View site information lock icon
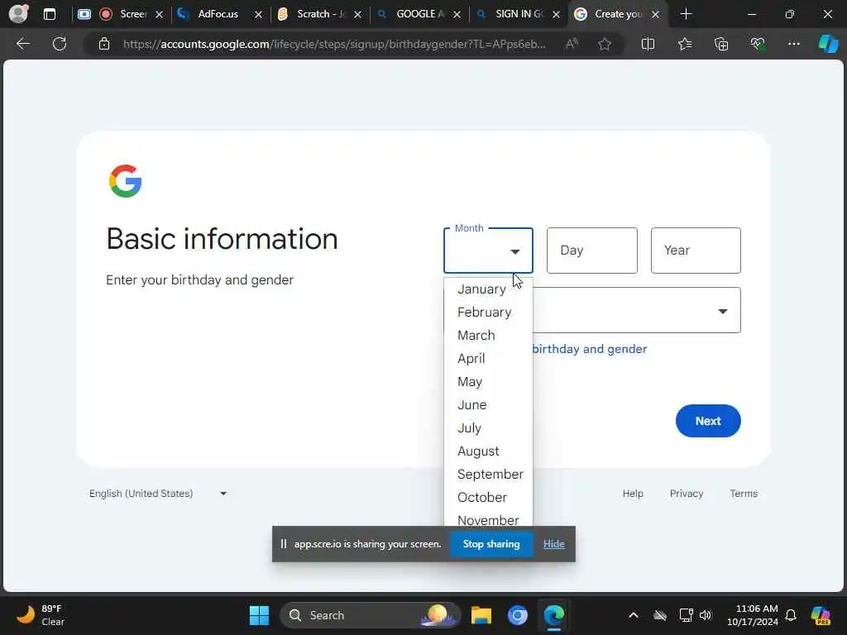The height and width of the screenshot is (635, 847). click(104, 44)
